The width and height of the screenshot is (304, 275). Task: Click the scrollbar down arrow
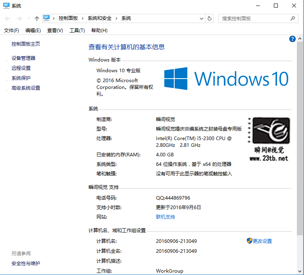click(300, 271)
